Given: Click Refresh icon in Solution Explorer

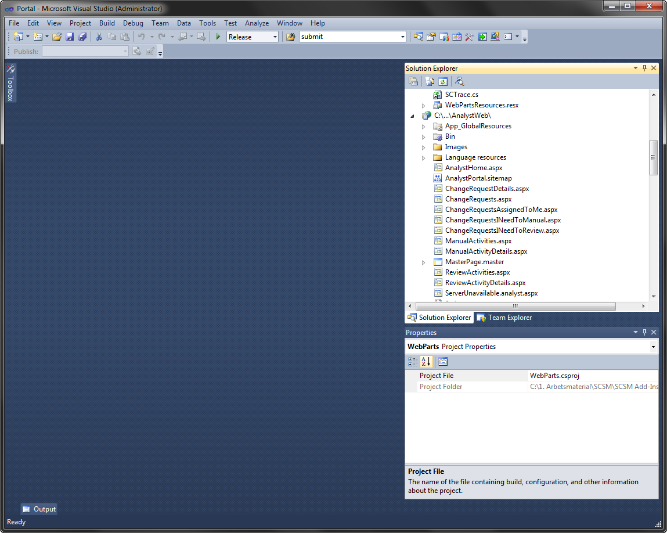Looking at the screenshot, I should coord(443,81).
